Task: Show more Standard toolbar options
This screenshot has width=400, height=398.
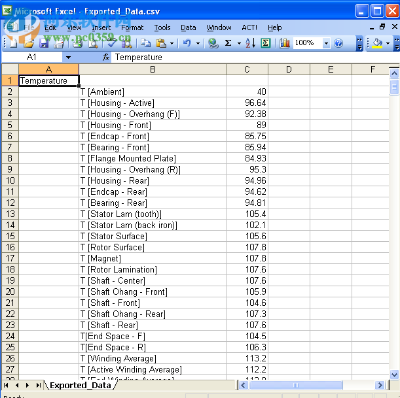Action: point(359,44)
